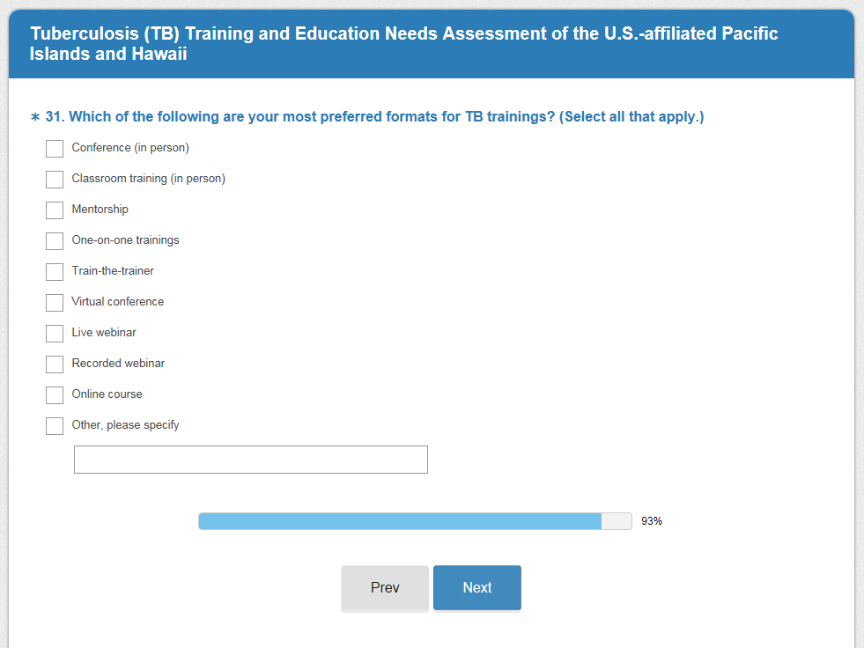Mark the Virtual conference checkbox
The height and width of the screenshot is (648, 864).
tap(55, 303)
